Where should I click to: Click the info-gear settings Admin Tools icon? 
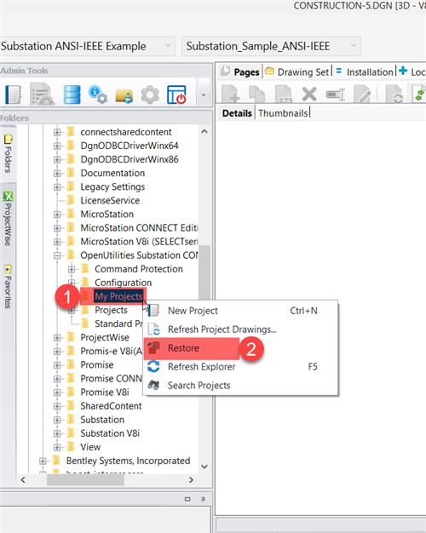tap(98, 95)
